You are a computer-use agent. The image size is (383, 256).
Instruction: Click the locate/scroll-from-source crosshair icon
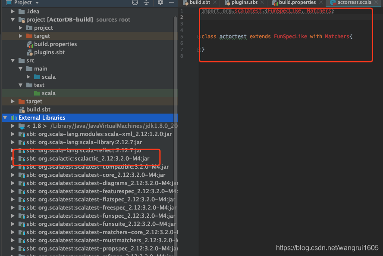(x=135, y=3)
